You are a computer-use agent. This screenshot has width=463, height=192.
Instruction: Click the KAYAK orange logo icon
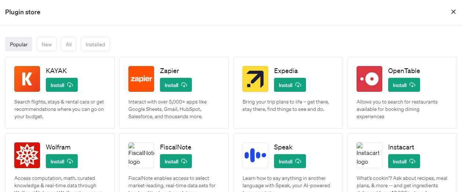pyautogui.click(x=27, y=79)
